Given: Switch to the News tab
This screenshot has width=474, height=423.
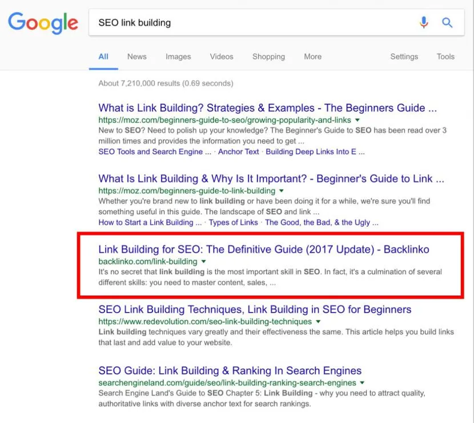Looking at the screenshot, I should pos(137,57).
